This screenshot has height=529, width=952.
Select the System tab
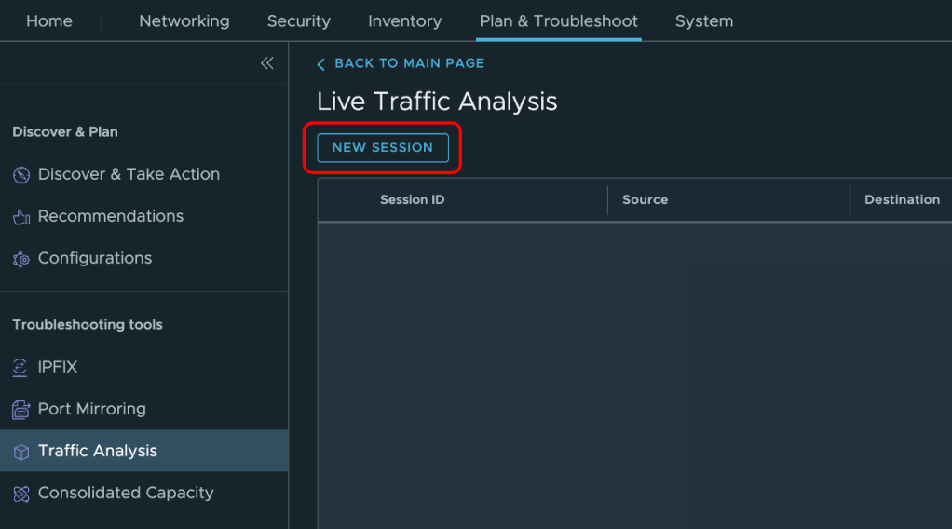click(703, 20)
